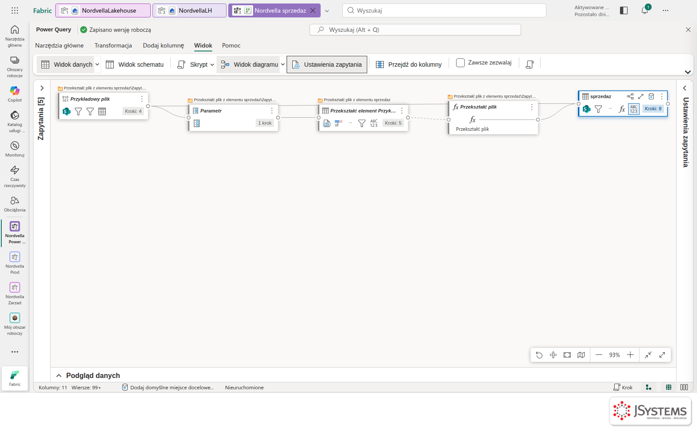The width and height of the screenshot is (697, 429).
Task: Open the notifications bell
Action: pos(645,10)
